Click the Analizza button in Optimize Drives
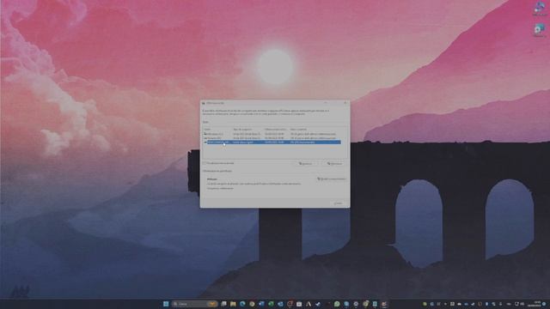 305,164
